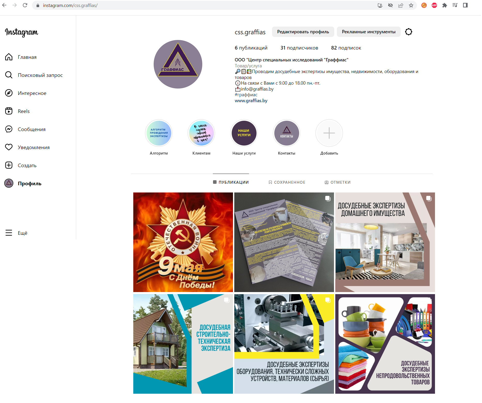Screen dimensions: 482x403
Task: Open profile settings gear icon
Action: coord(409,32)
